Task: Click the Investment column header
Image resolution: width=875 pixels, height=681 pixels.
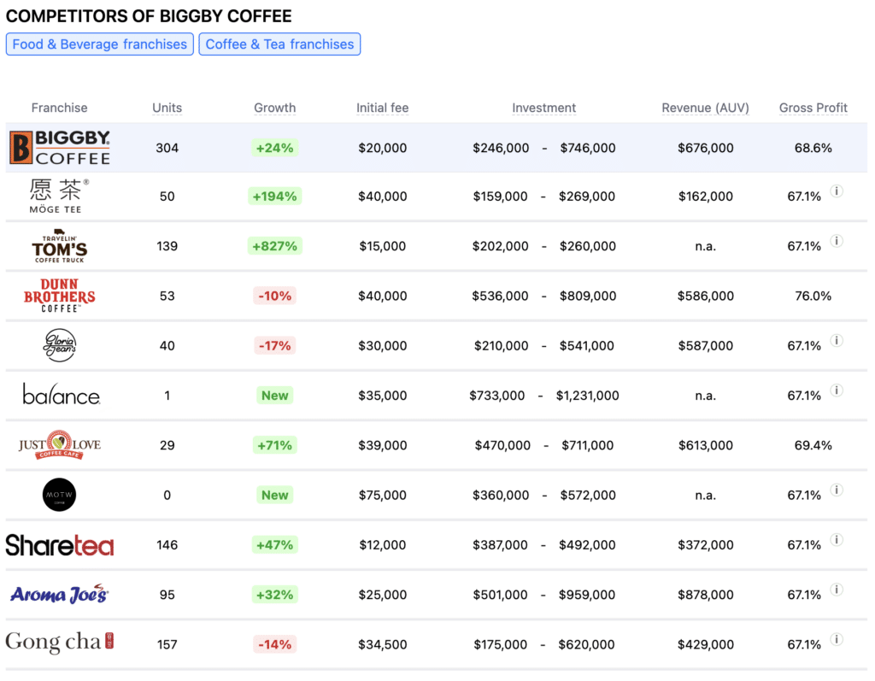Action: 543,108
